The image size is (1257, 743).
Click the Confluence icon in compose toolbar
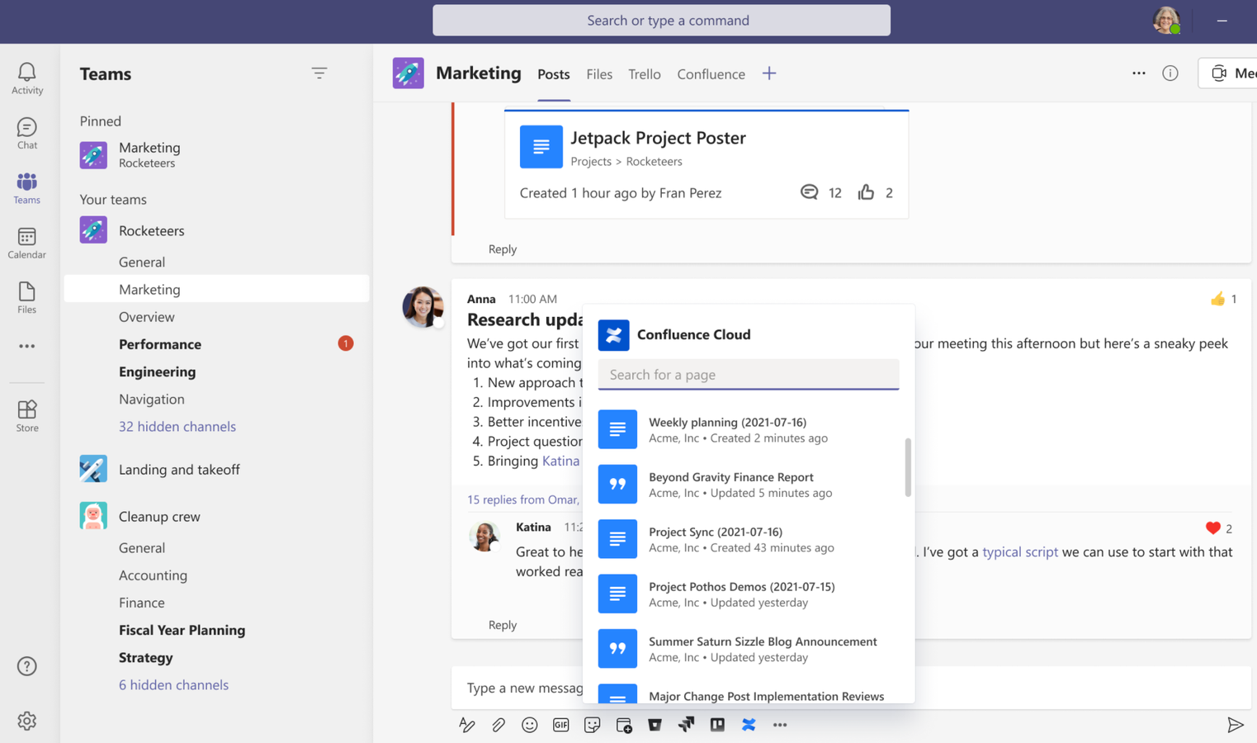(749, 725)
